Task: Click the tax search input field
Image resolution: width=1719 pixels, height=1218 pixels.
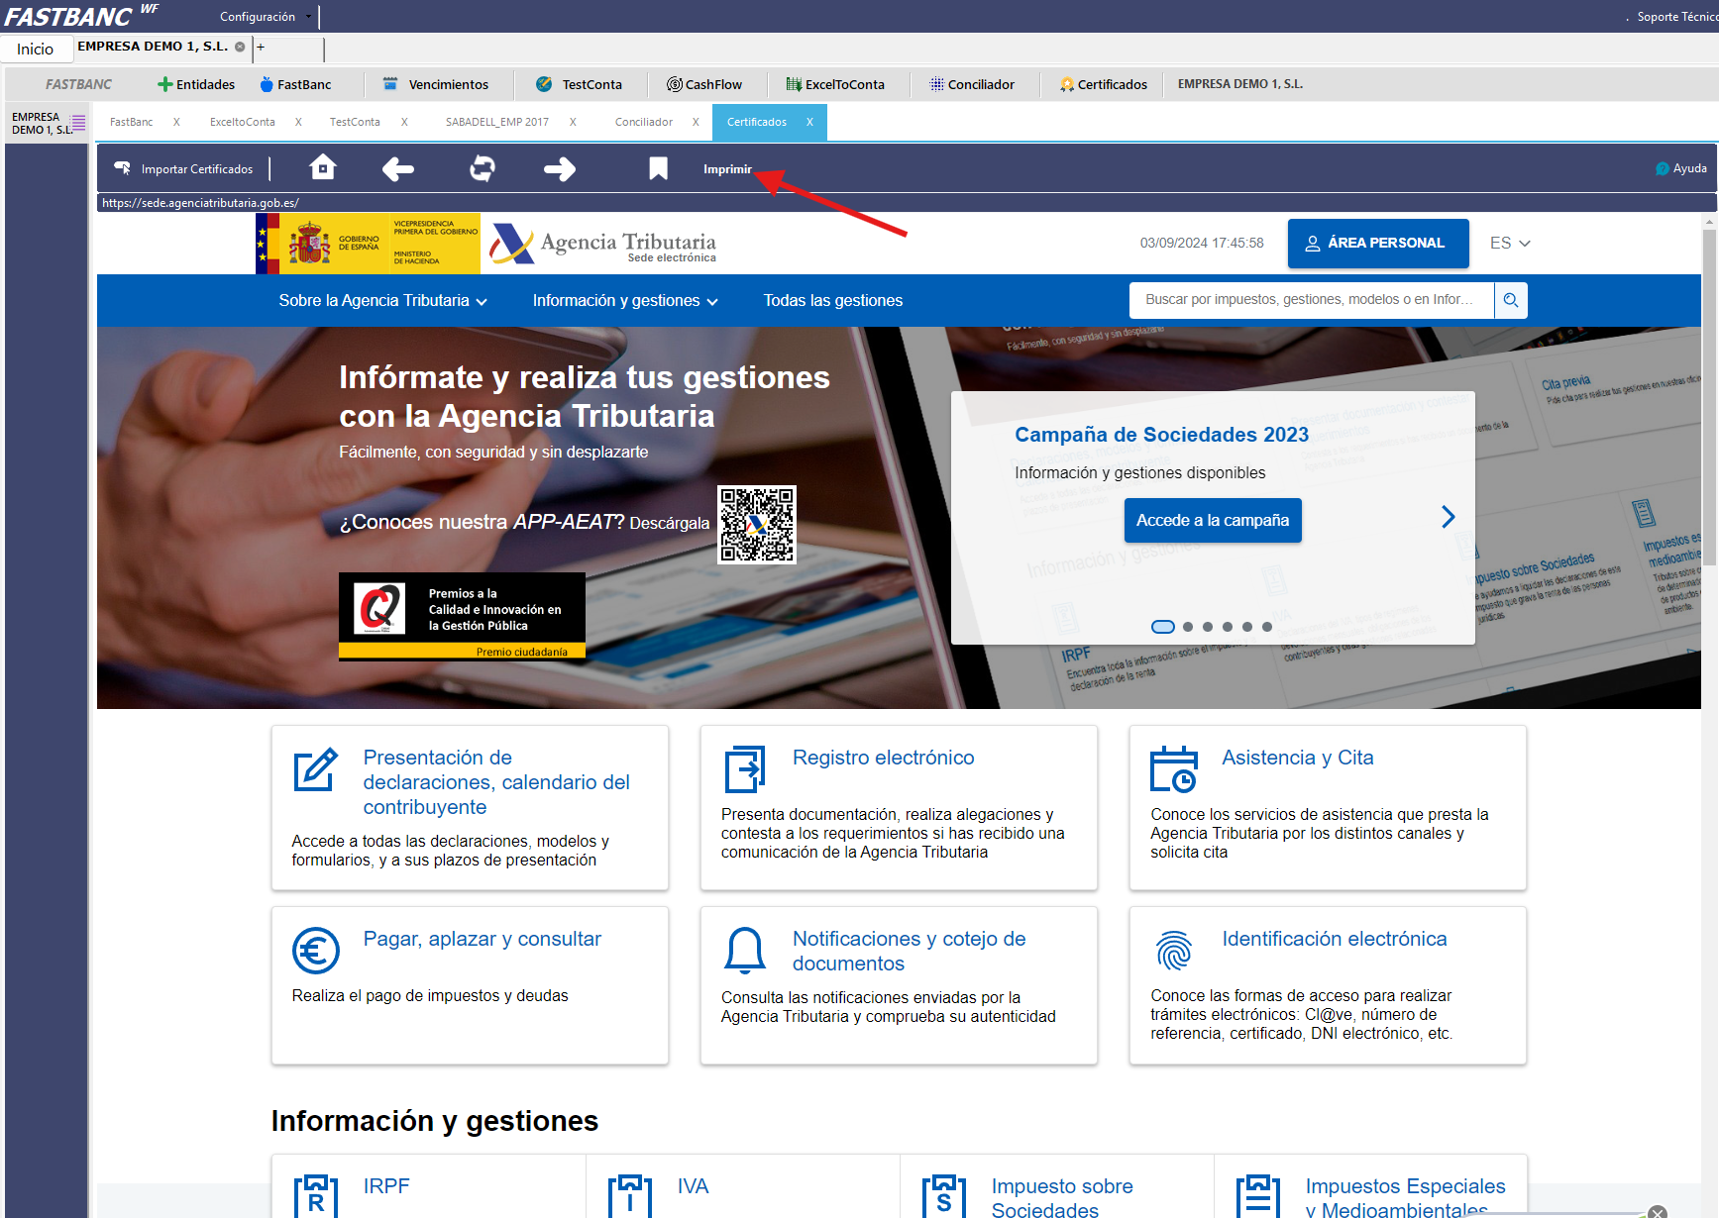Action: click(x=1312, y=300)
